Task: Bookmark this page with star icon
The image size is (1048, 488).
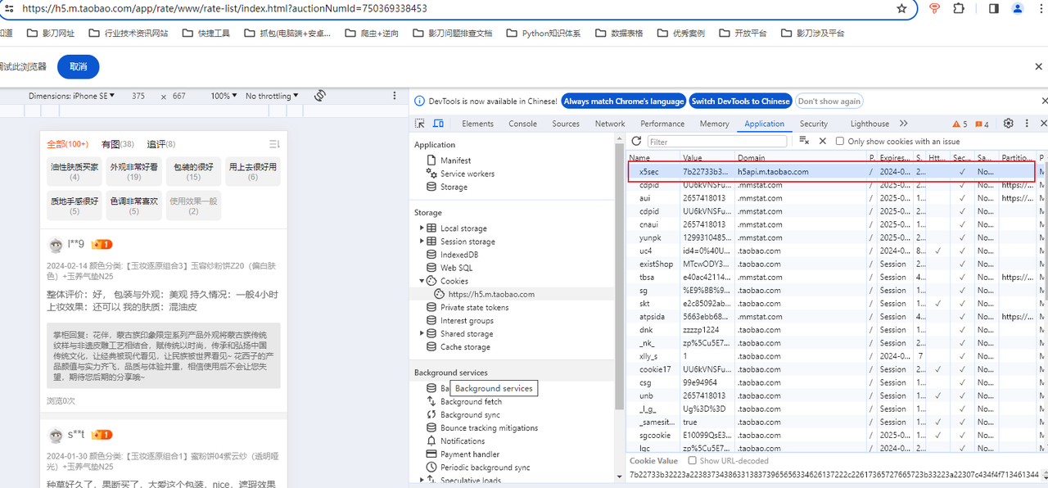Action: [x=901, y=9]
